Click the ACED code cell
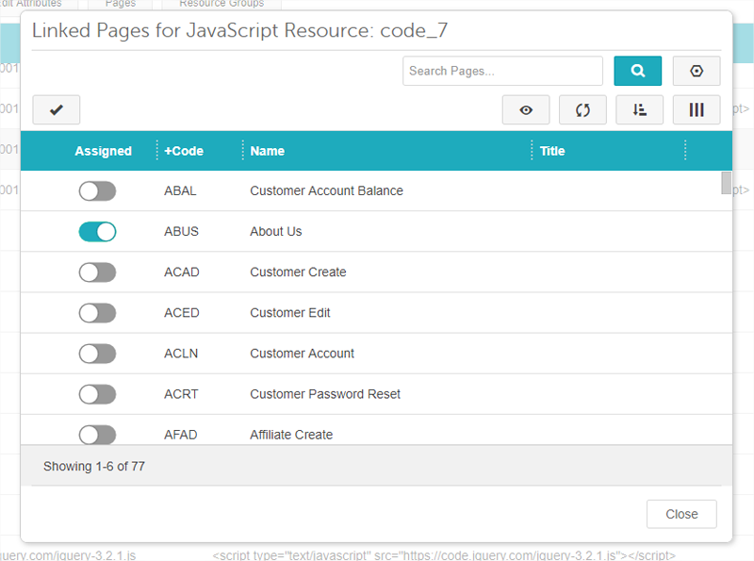 182,313
